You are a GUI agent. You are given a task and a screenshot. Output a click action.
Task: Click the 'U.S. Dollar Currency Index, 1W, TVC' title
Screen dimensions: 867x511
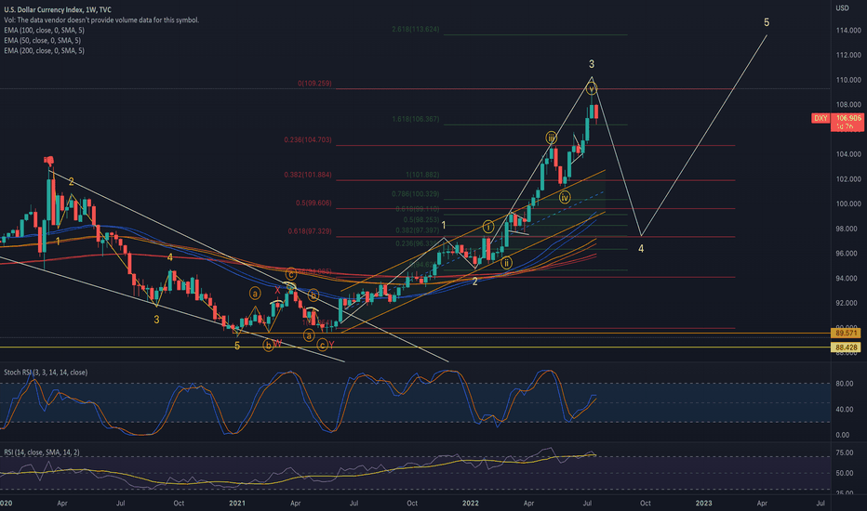pos(58,10)
